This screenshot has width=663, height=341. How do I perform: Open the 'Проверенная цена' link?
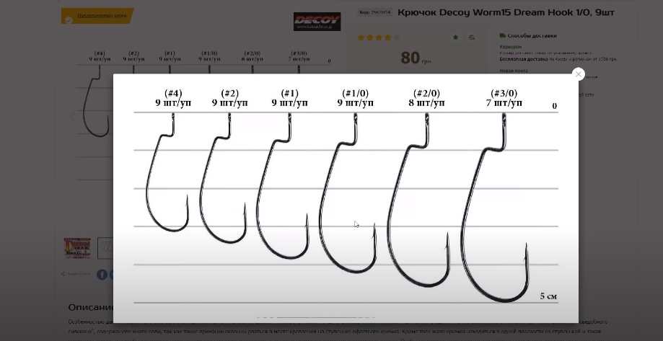102,16
